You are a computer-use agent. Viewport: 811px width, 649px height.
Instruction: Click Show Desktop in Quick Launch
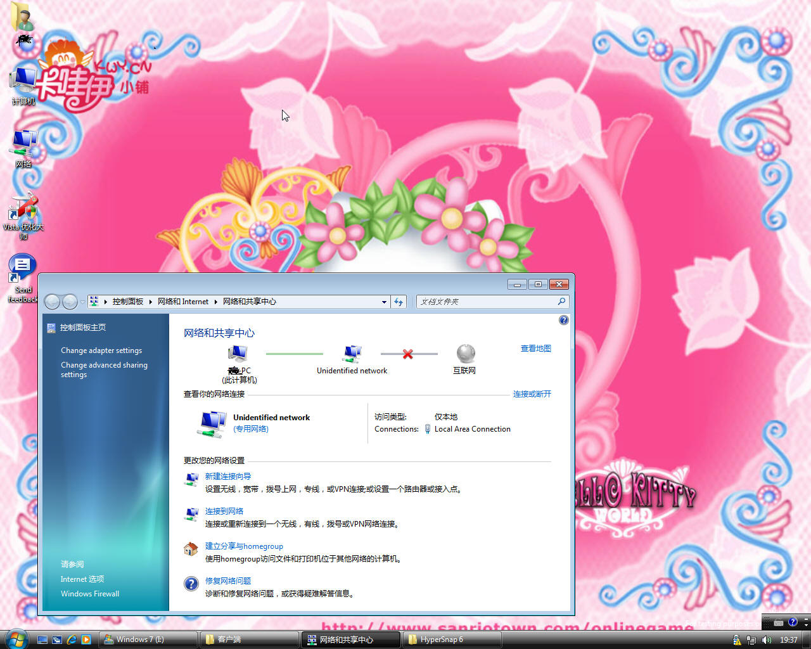(x=42, y=639)
